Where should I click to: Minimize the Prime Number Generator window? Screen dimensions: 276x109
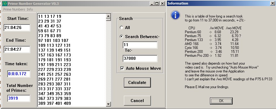point(152,4)
